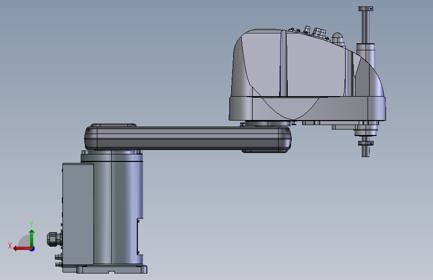Select the vertical base column of the robot
The image size is (433, 280).
(118, 209)
